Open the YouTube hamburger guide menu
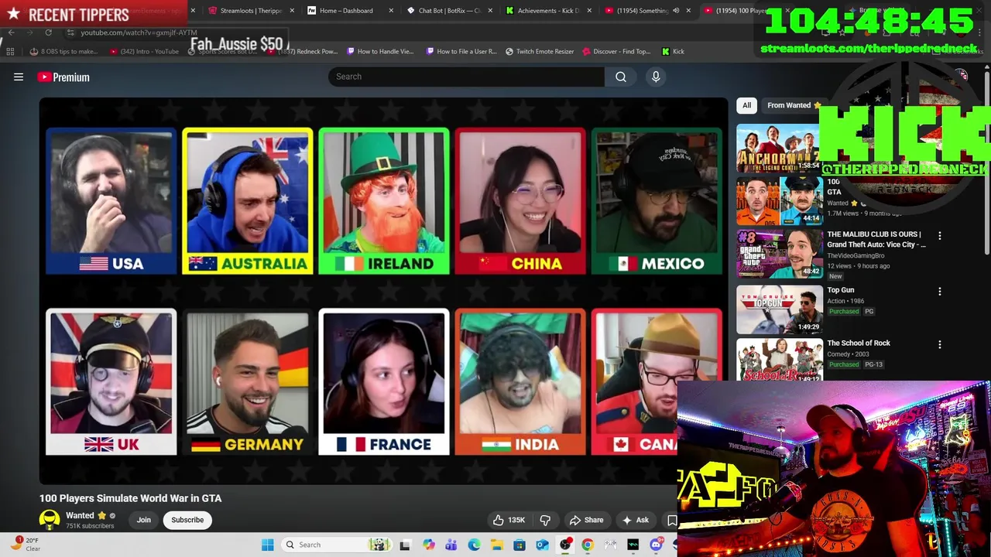Image resolution: width=991 pixels, height=557 pixels. pyautogui.click(x=19, y=77)
